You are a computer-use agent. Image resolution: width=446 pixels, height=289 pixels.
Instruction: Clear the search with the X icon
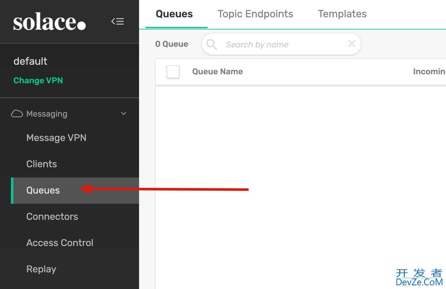[x=351, y=44]
